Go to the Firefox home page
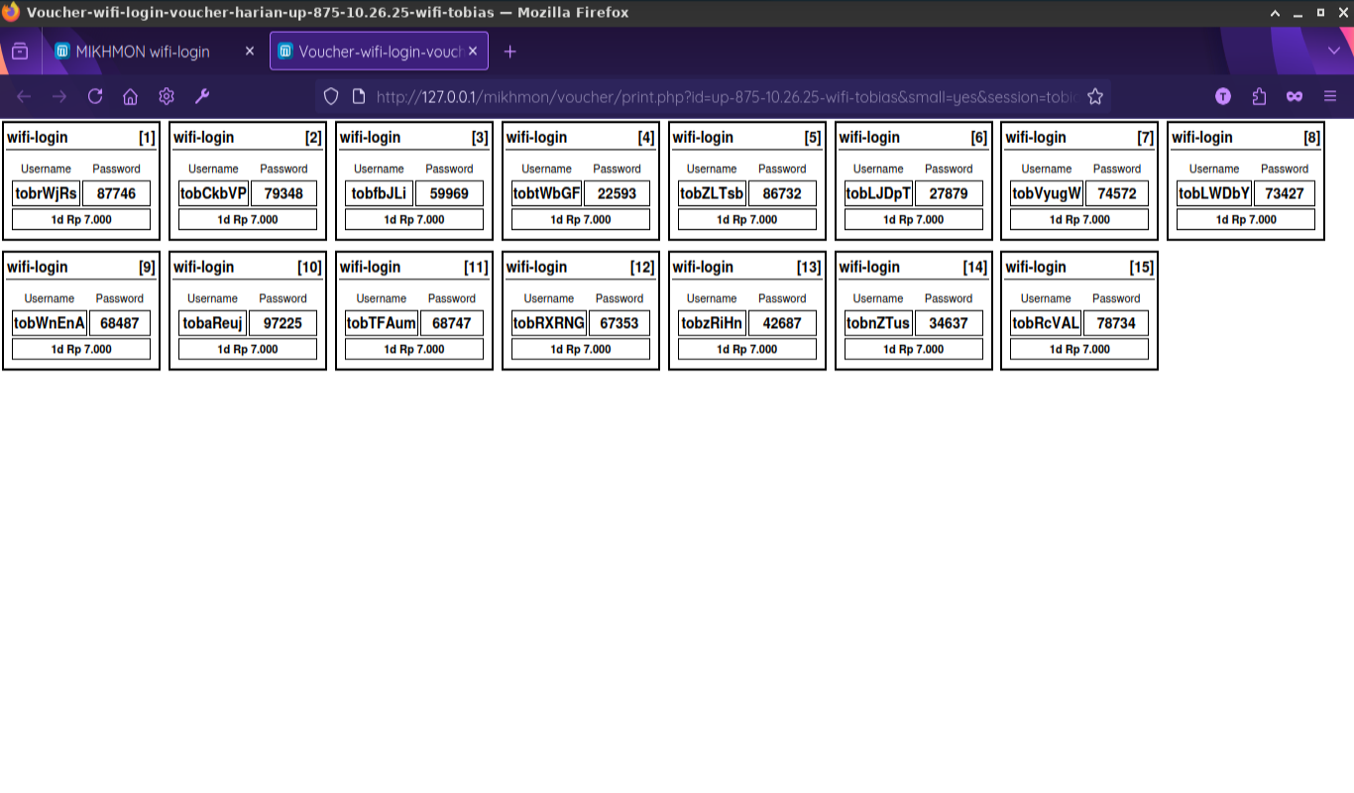Viewport: 1354px width, 793px height. coord(130,96)
